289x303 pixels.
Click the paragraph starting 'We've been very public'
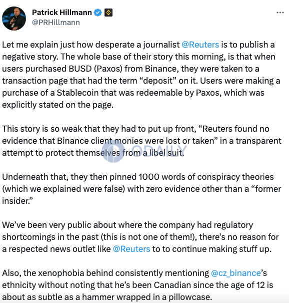click(140, 237)
